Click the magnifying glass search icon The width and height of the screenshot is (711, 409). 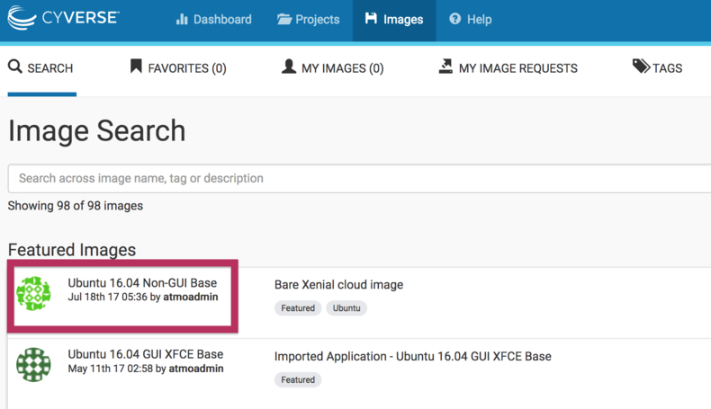pos(15,67)
